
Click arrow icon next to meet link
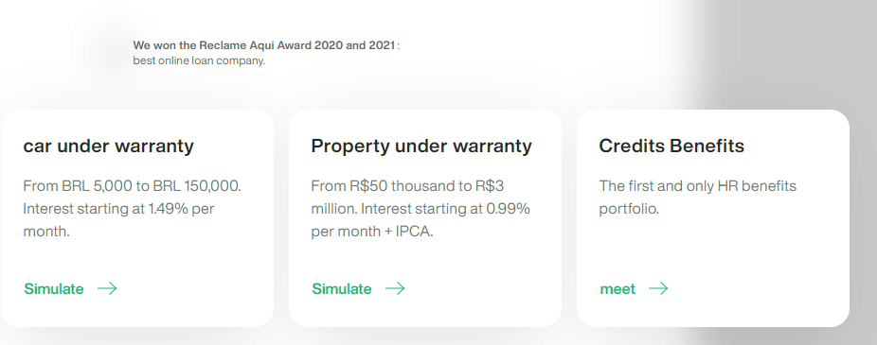click(x=658, y=288)
